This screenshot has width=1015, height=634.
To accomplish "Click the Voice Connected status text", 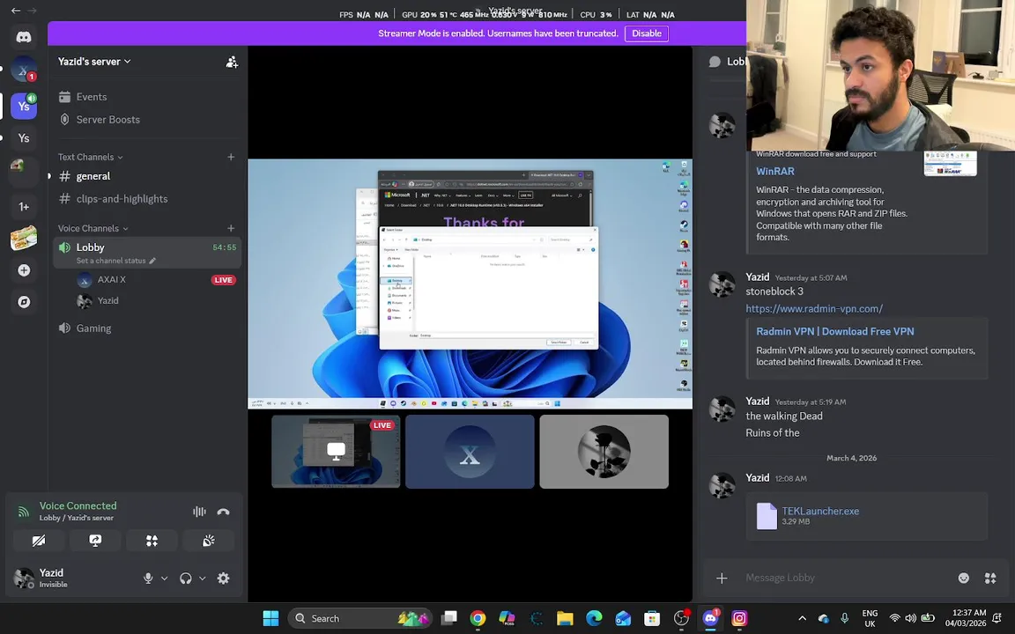I will click(78, 506).
